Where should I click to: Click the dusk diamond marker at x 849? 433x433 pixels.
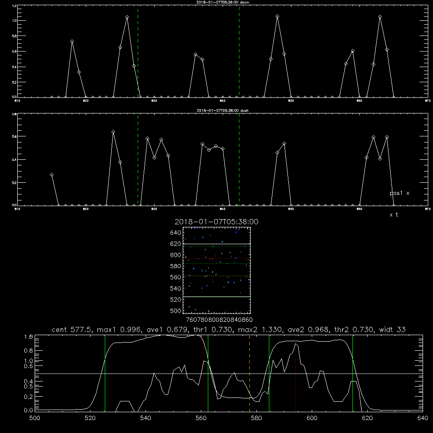pyautogui.click(x=284, y=144)
